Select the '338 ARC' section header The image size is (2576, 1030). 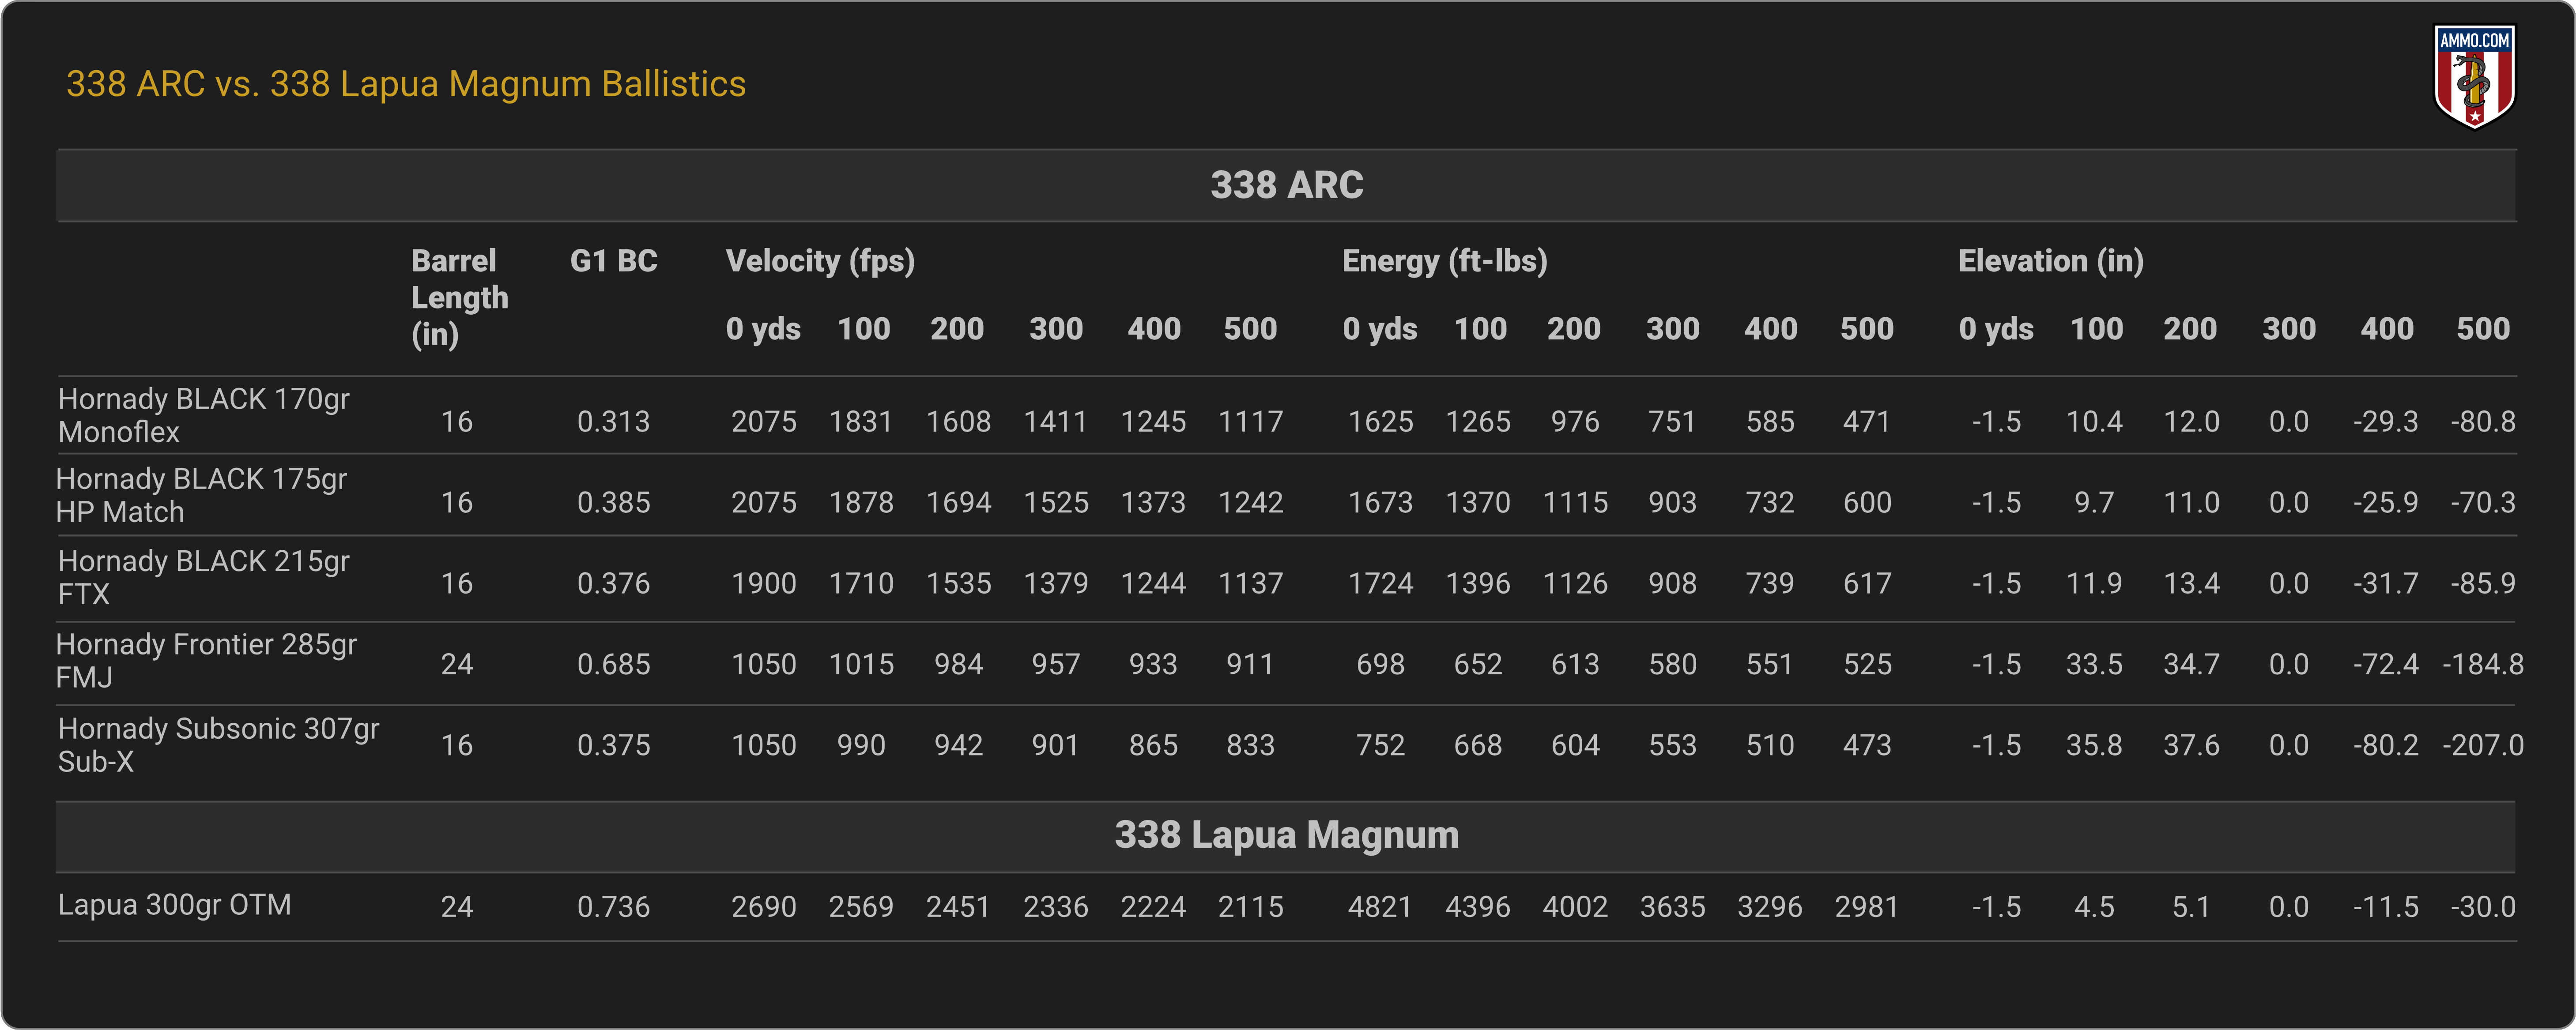(x=1286, y=185)
